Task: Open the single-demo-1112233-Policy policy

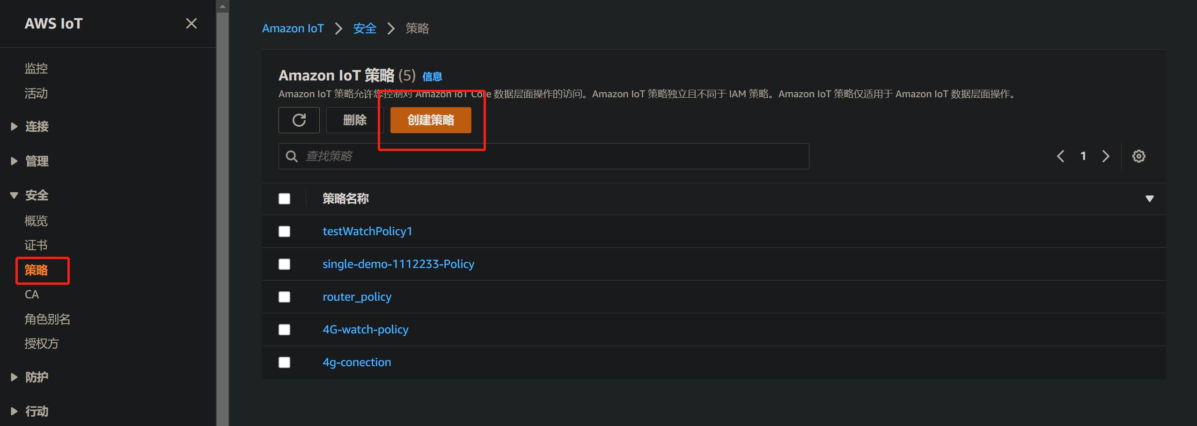Action: [398, 264]
